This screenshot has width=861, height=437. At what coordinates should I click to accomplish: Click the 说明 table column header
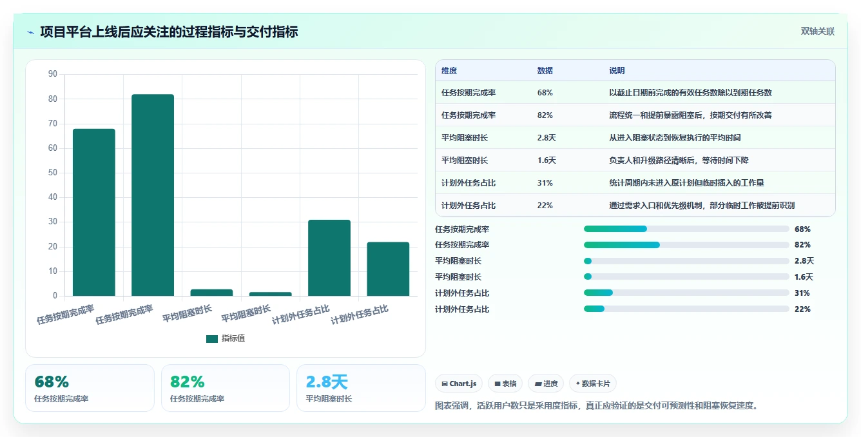pyautogui.click(x=617, y=71)
